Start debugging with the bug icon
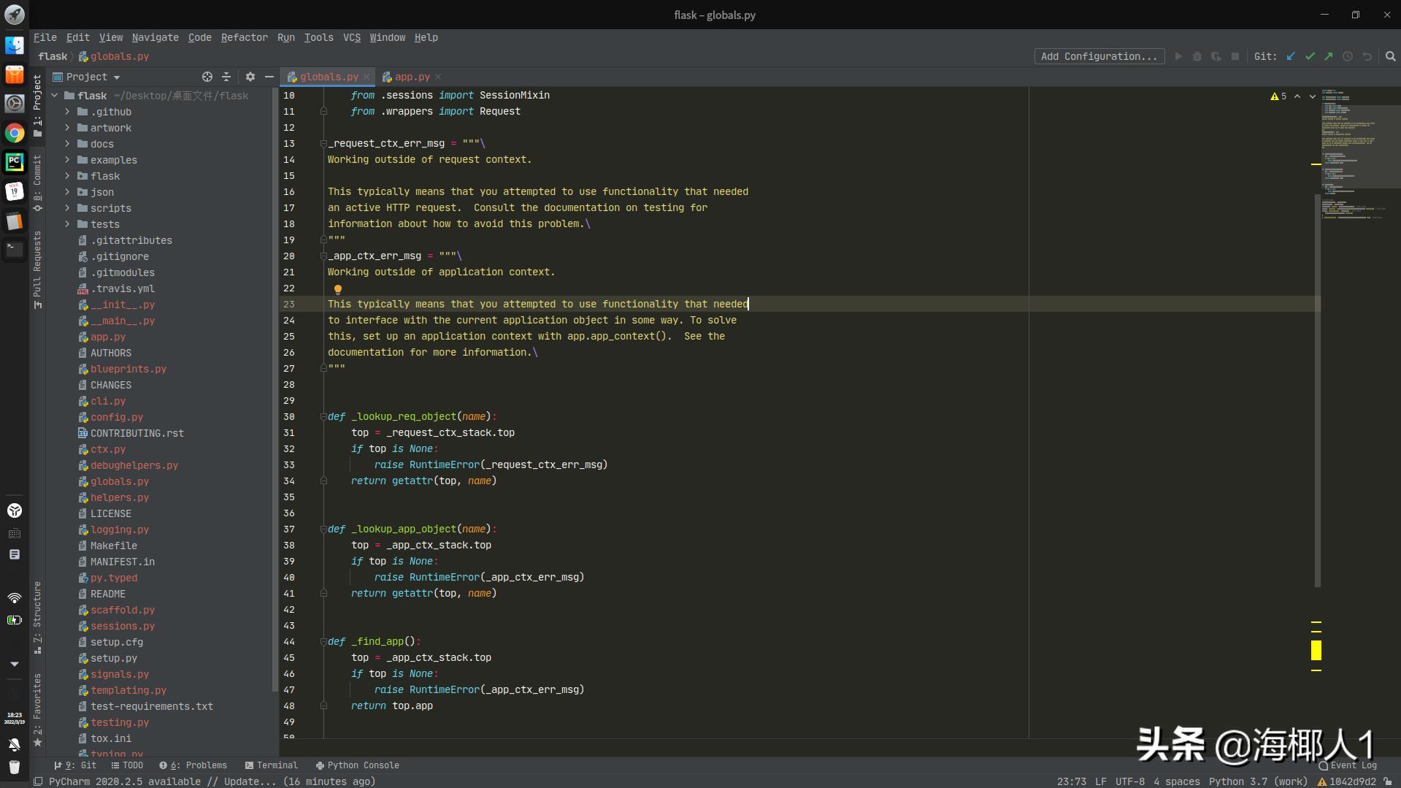The width and height of the screenshot is (1401, 788). point(1197,56)
